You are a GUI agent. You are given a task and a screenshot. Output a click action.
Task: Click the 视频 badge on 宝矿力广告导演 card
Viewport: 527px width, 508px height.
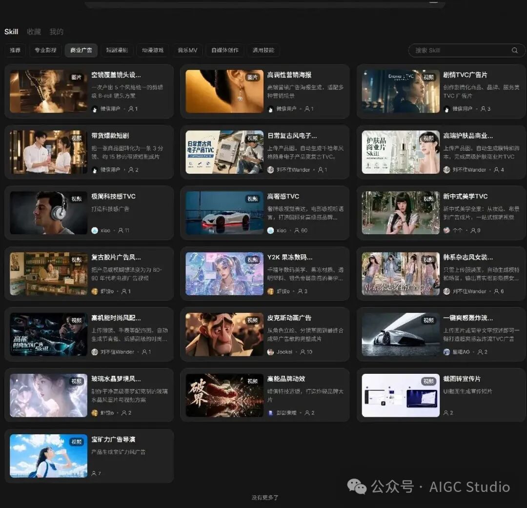[x=77, y=442]
